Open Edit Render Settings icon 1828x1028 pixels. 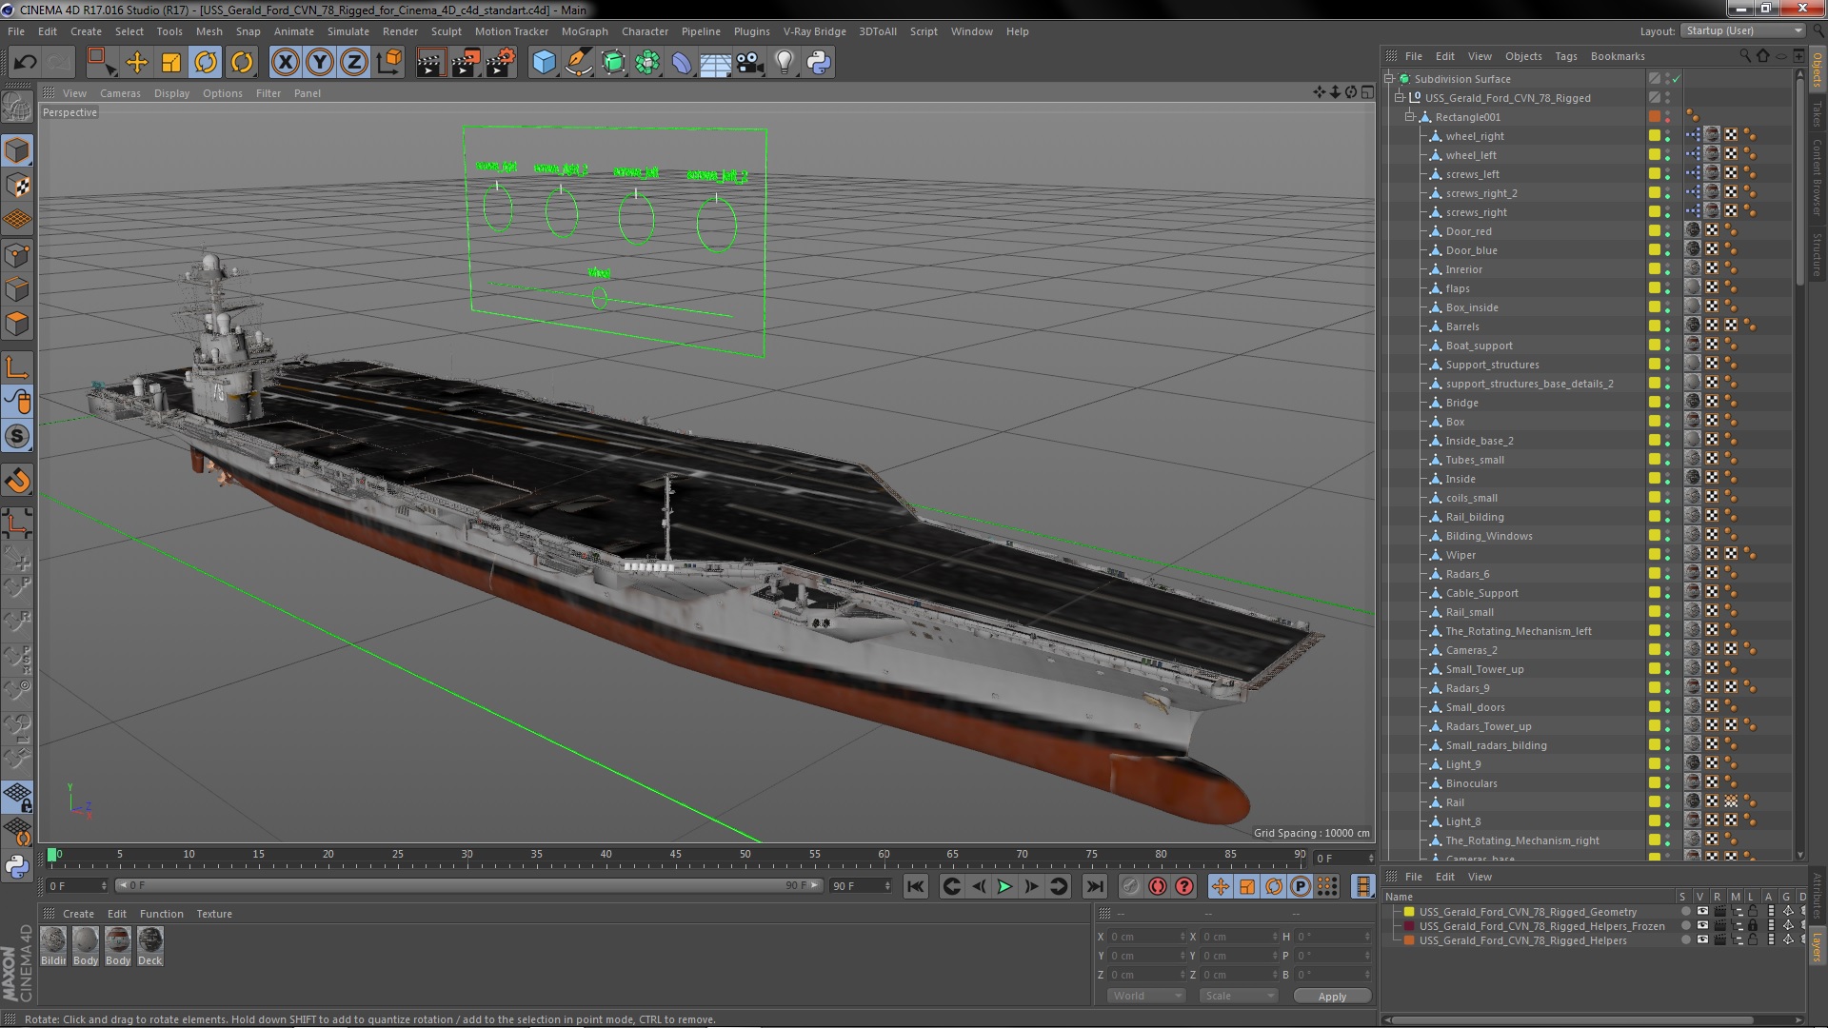click(501, 63)
